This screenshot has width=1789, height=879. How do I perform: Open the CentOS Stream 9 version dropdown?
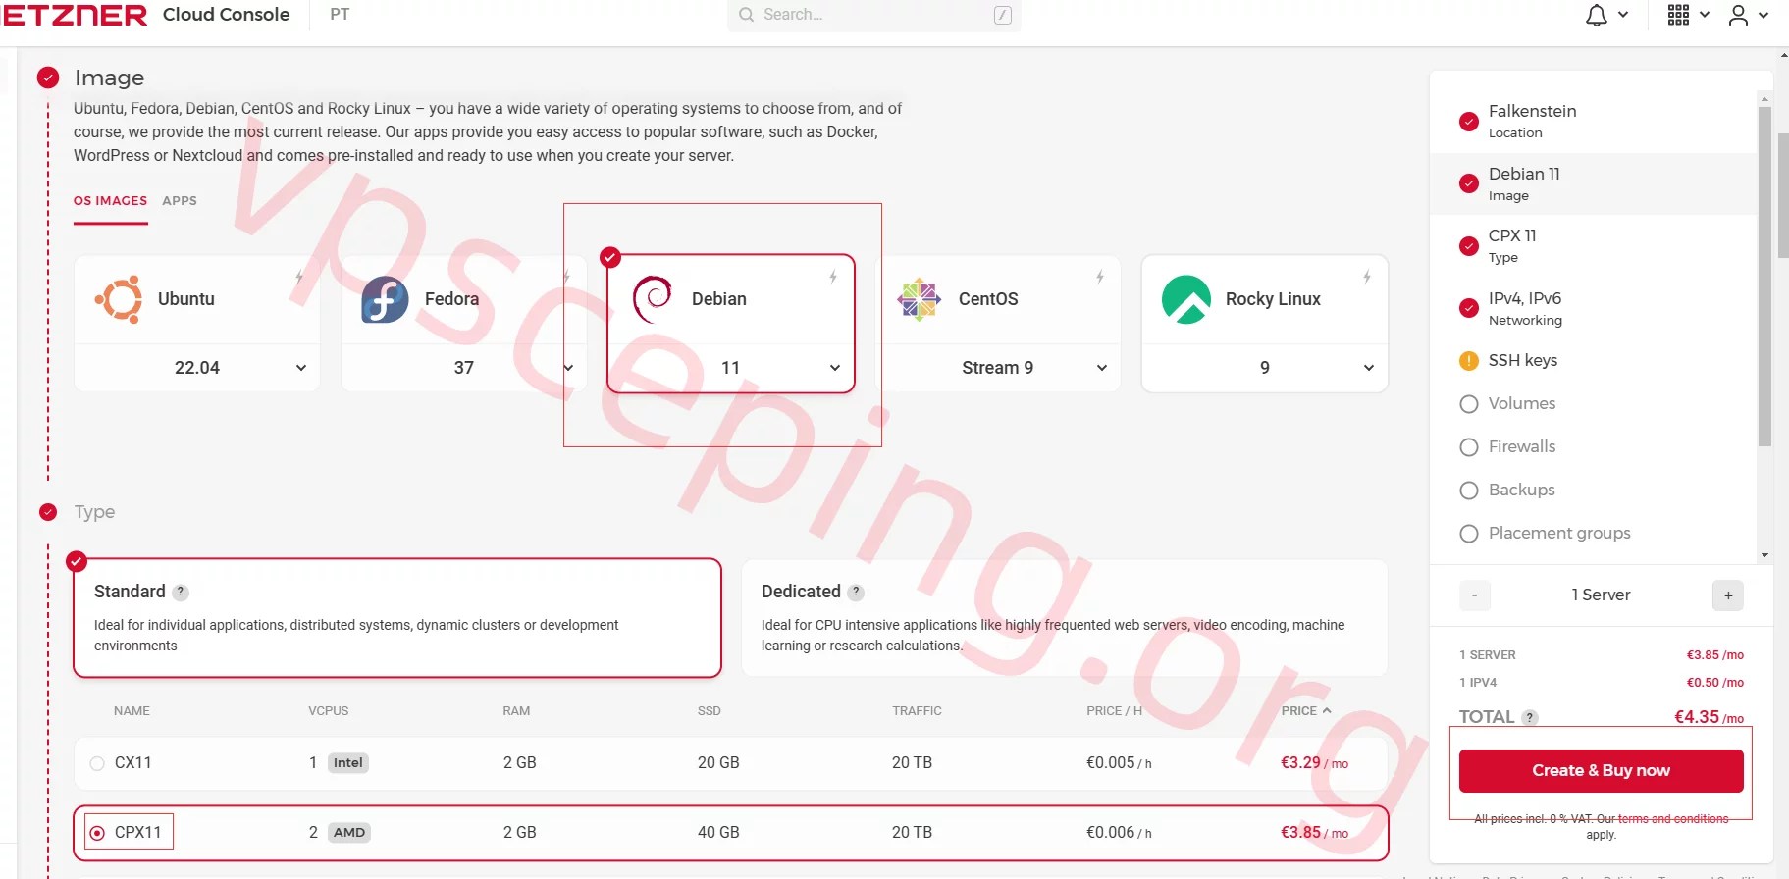point(998,368)
